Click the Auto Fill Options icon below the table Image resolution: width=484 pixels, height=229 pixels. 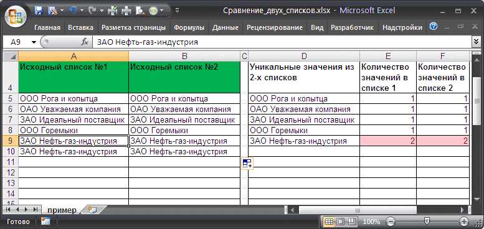click(x=247, y=163)
